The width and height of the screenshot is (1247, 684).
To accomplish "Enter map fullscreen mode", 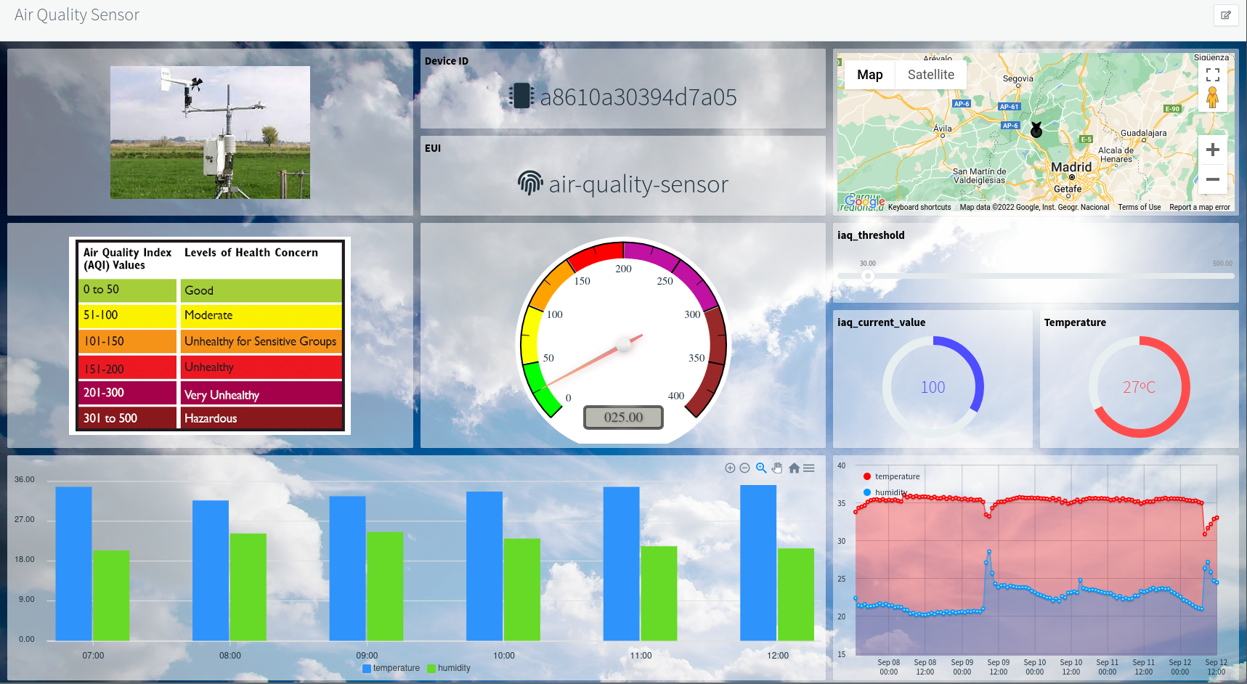I will [1212, 73].
